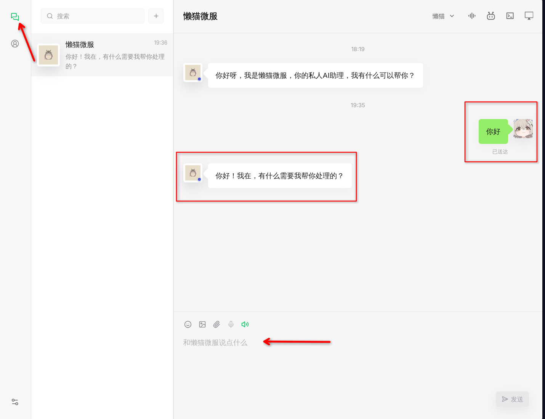Click the message input field 和懒猫微服说点什么
The width and height of the screenshot is (545, 419).
(358, 343)
